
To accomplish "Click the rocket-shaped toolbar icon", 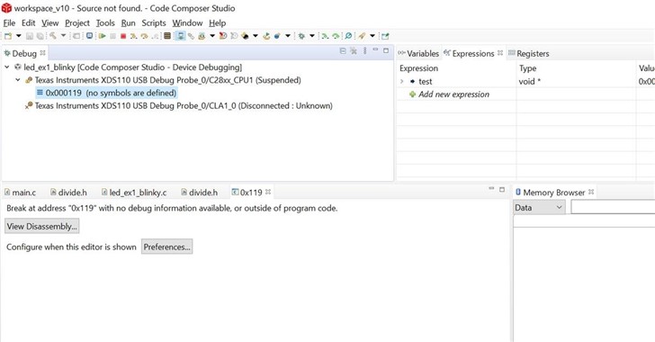I will coord(362,36).
